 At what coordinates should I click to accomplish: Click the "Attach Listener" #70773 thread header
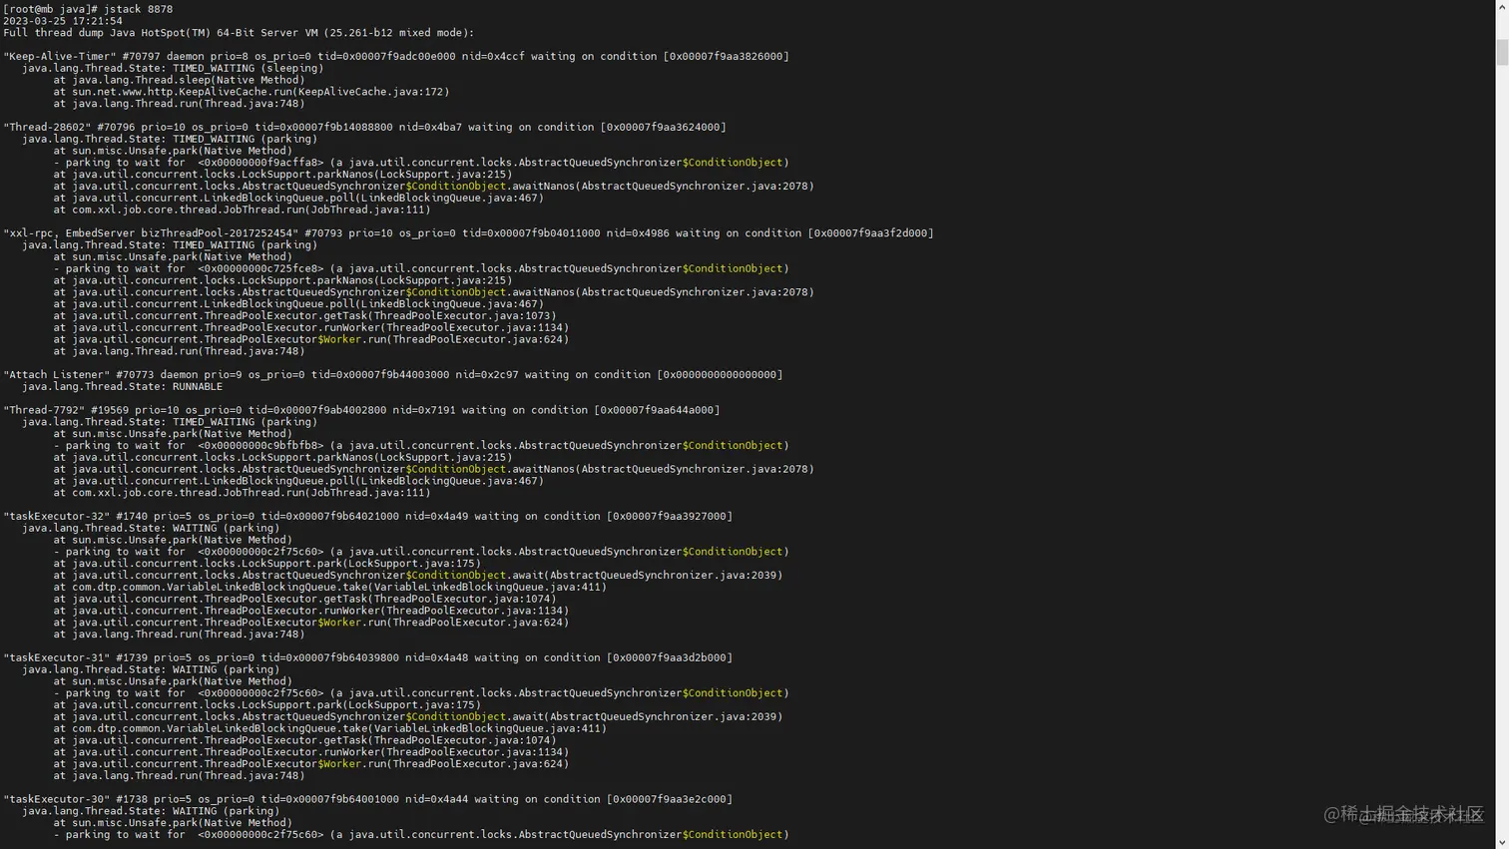tap(393, 375)
